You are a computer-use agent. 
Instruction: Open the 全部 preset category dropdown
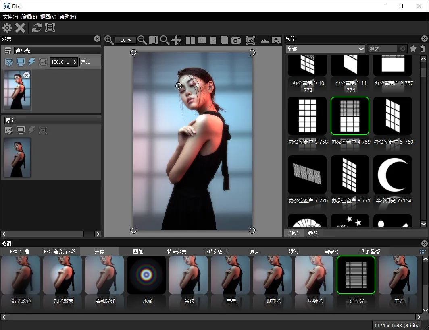361,49
